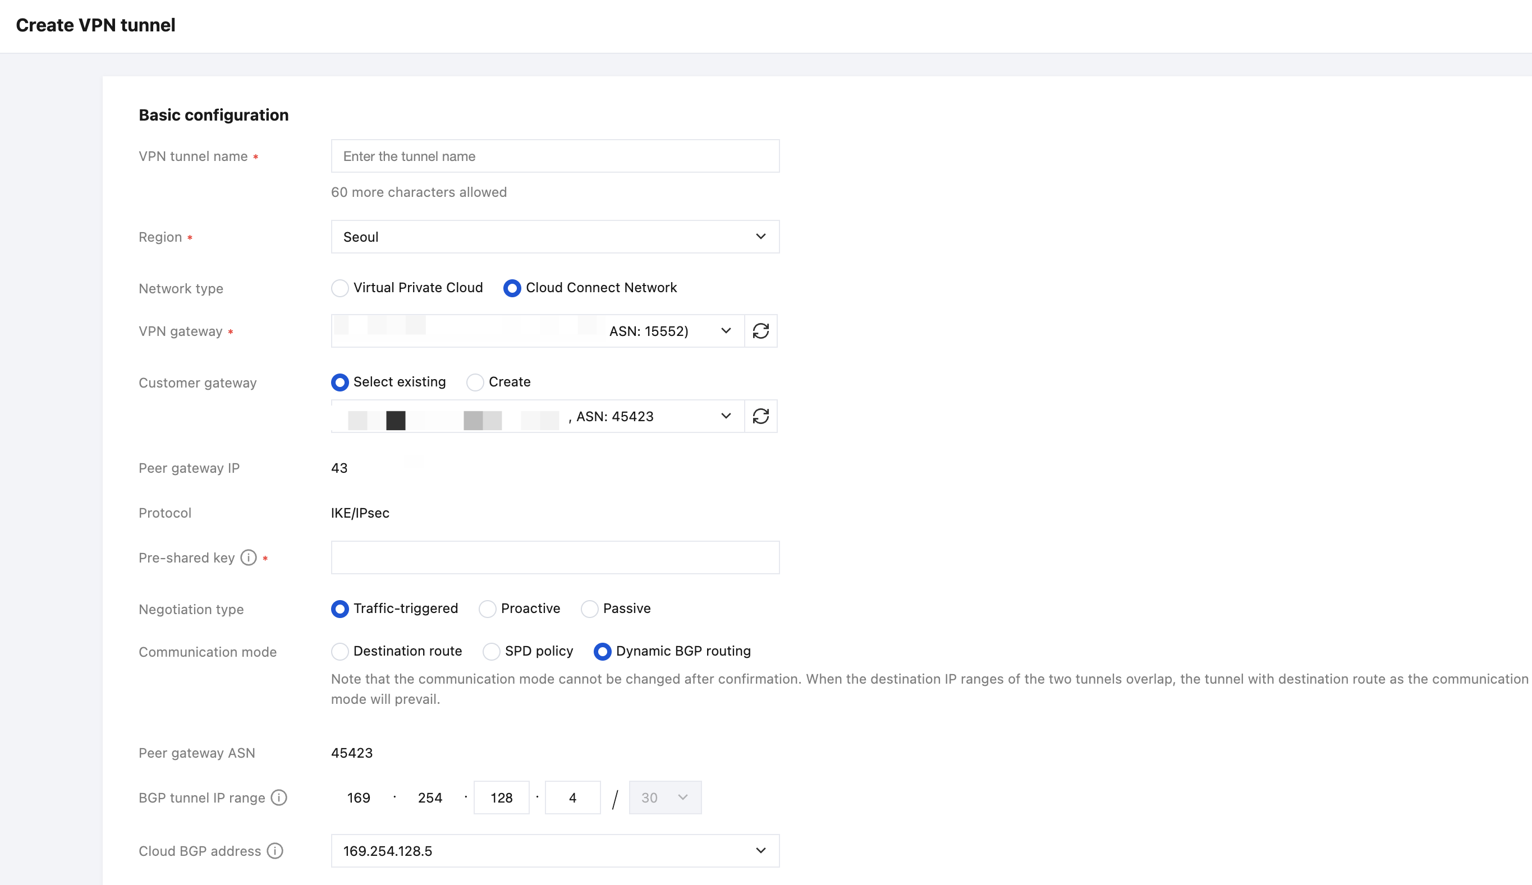
Task: Click the Create VPN tunnel page title
Action: click(x=95, y=25)
